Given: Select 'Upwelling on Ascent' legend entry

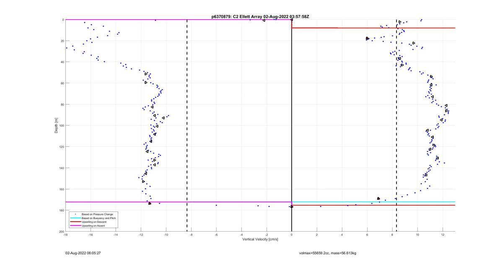Looking at the screenshot, I should [93, 226].
